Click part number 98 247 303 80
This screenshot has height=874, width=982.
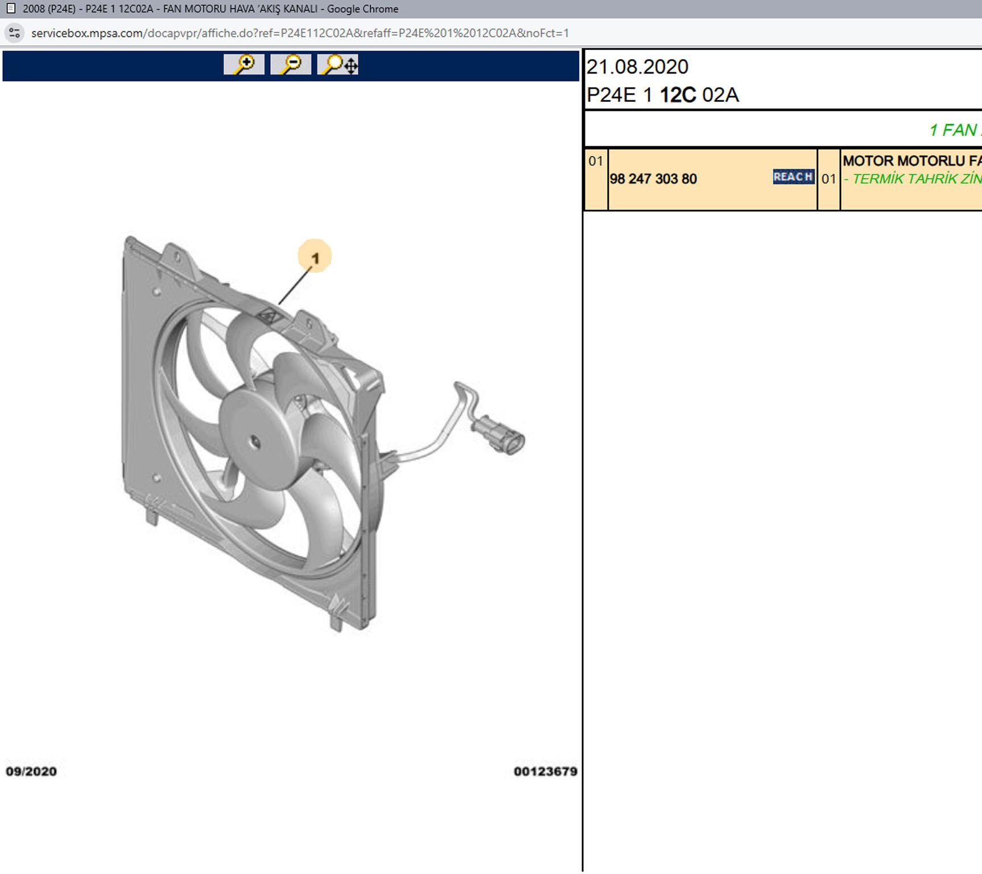point(653,179)
